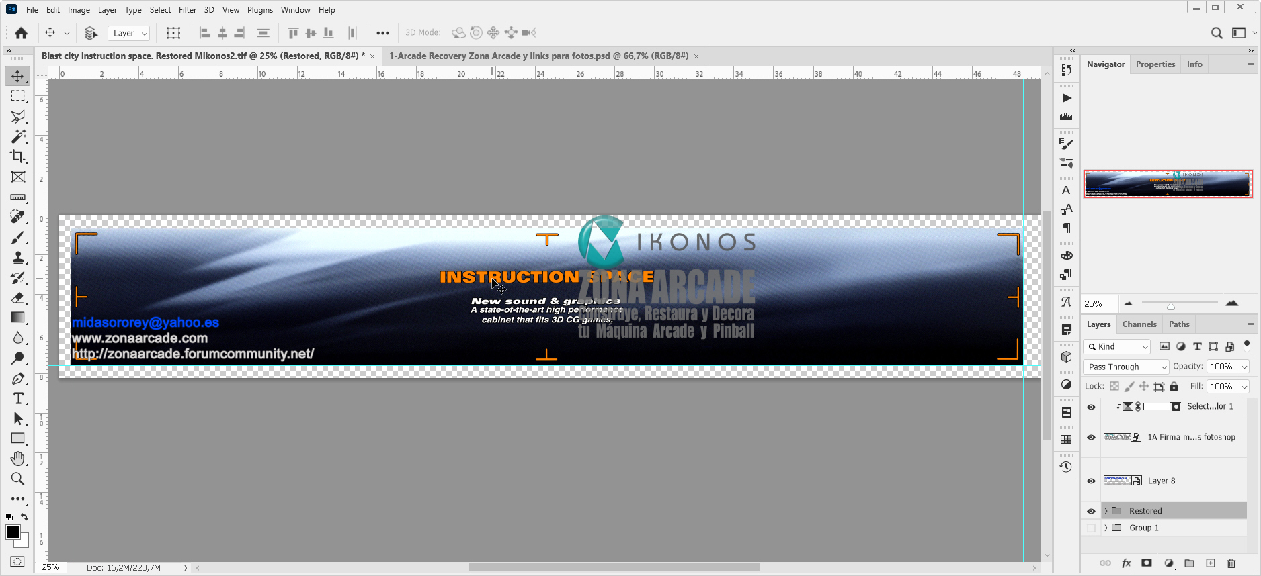1261x576 pixels.
Task: Open the Search icon in options bar
Action: [x=1217, y=33]
